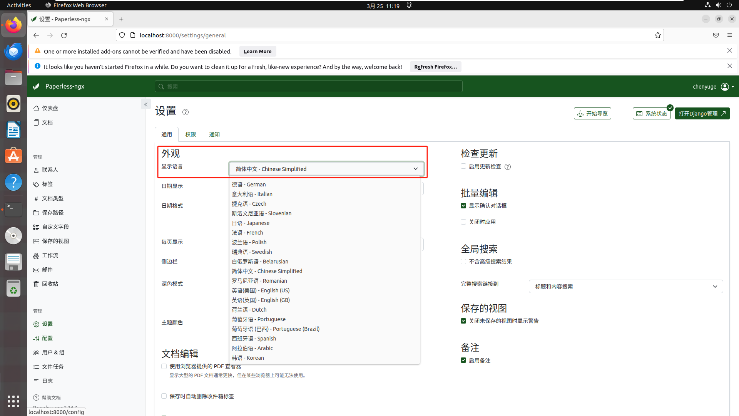Enable the 启用更新检查 checkbox
Screen dimensions: 739x416
click(463, 166)
